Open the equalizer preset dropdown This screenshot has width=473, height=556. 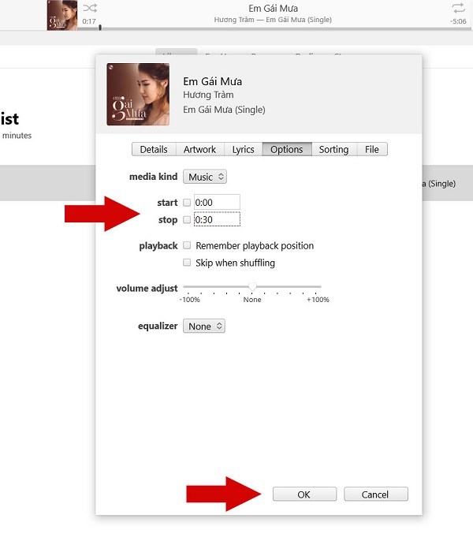pyautogui.click(x=204, y=326)
